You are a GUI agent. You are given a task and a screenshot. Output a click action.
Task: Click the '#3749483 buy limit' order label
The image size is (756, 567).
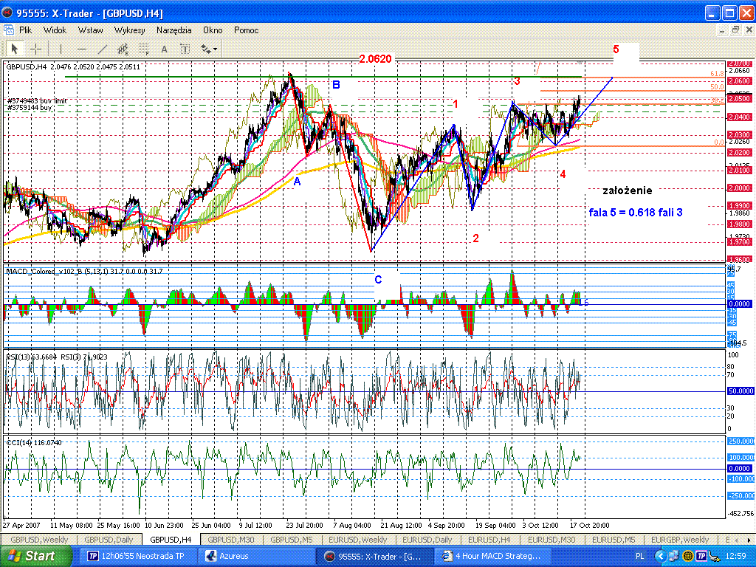pyautogui.click(x=37, y=101)
